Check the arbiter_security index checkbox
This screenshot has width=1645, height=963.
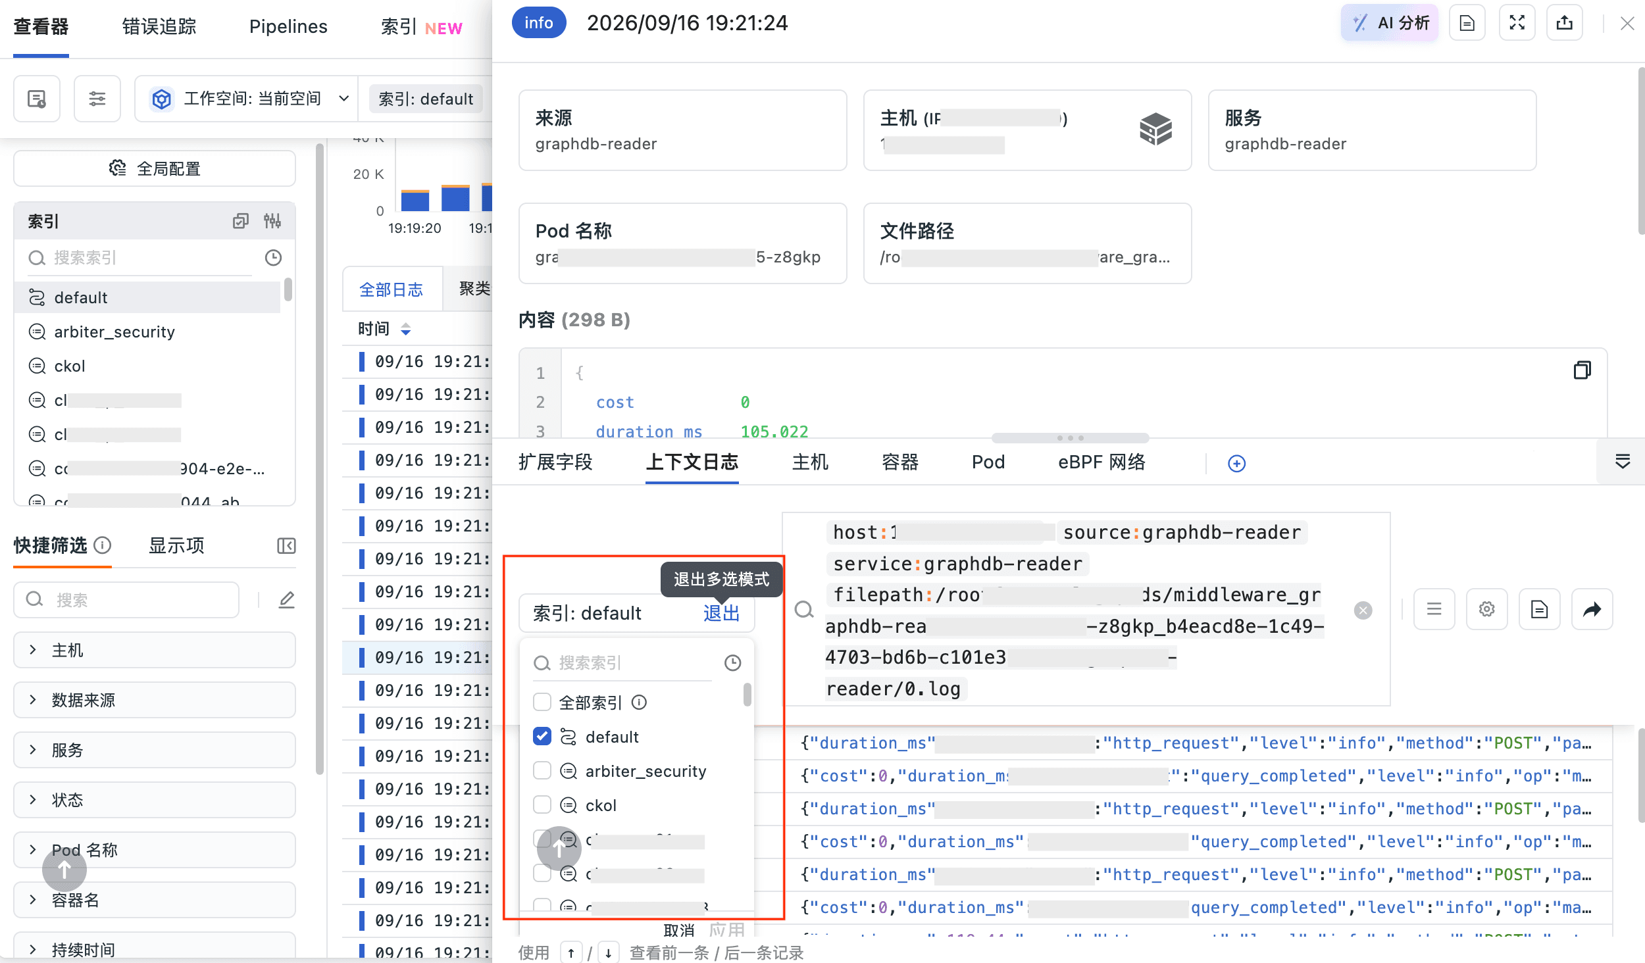point(542,771)
